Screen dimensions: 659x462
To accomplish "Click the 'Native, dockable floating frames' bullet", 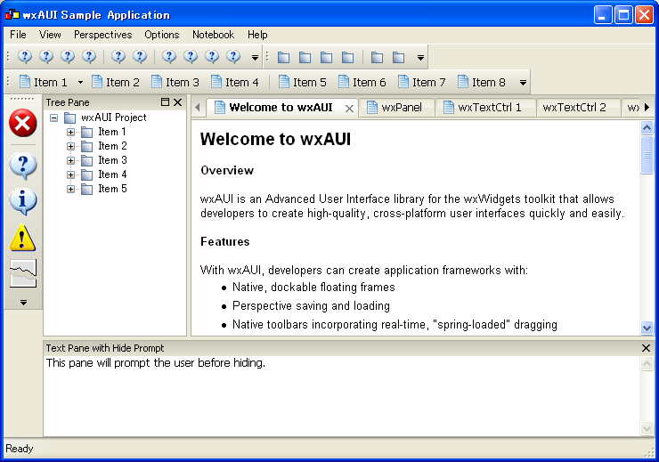I will click(313, 288).
